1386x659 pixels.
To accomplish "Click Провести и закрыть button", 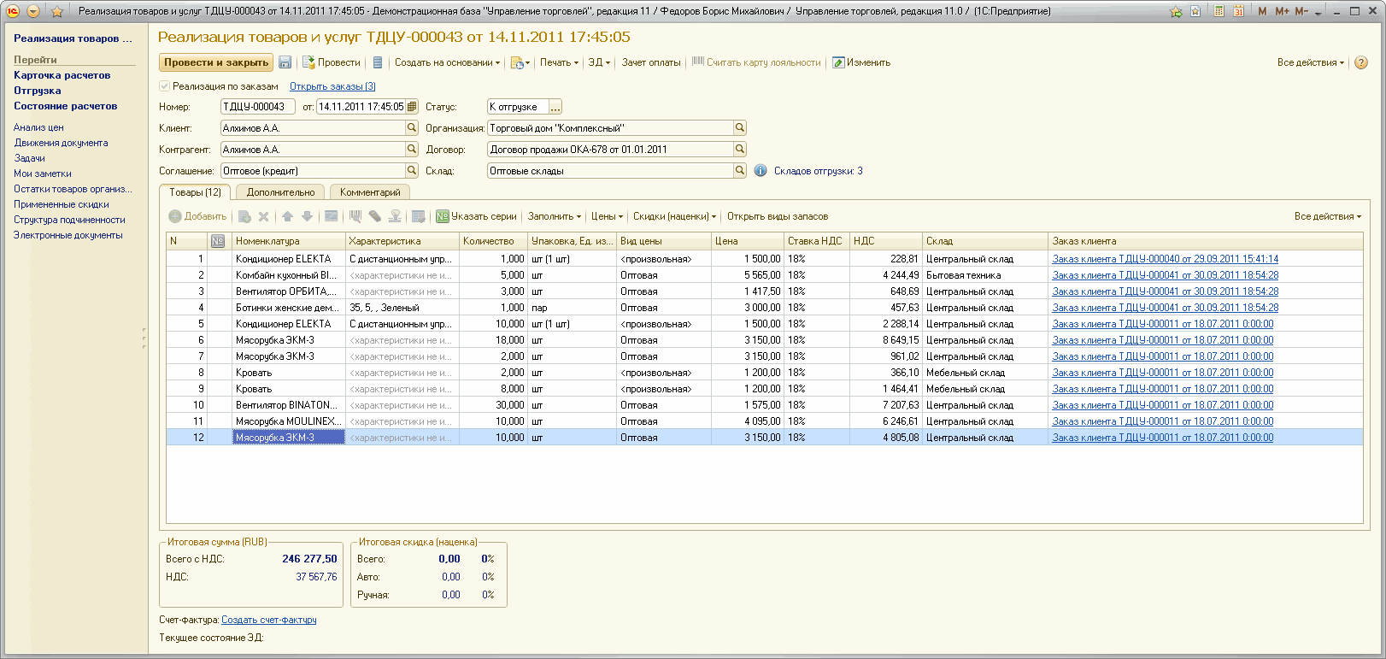I will (x=216, y=62).
